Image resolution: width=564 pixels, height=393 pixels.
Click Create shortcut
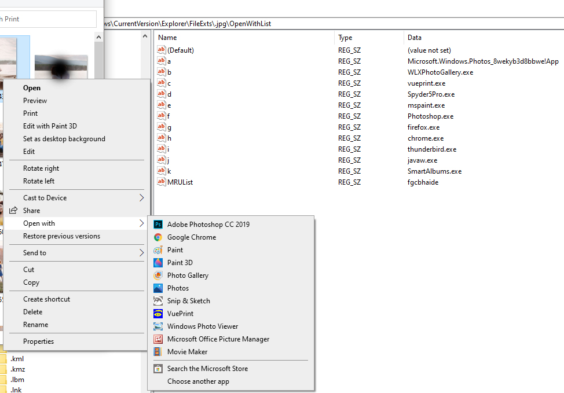click(x=46, y=299)
